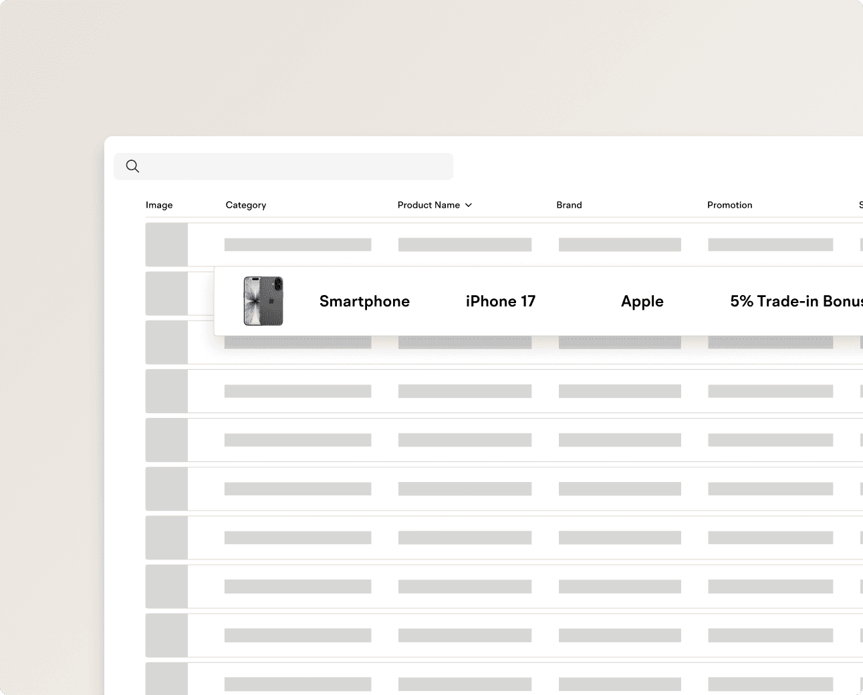
Task: Open the Product Name sort chevron
Action: click(x=469, y=205)
